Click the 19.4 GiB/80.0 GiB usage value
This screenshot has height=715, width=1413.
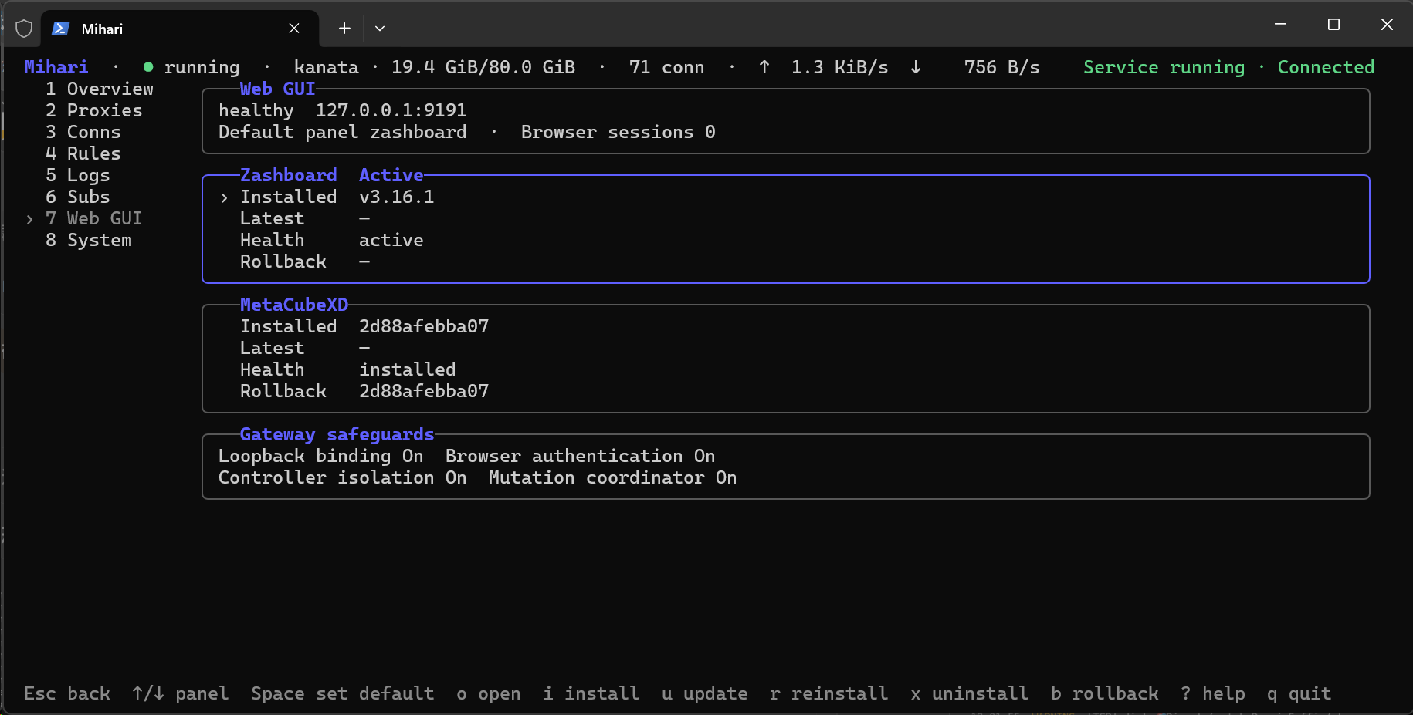(483, 67)
